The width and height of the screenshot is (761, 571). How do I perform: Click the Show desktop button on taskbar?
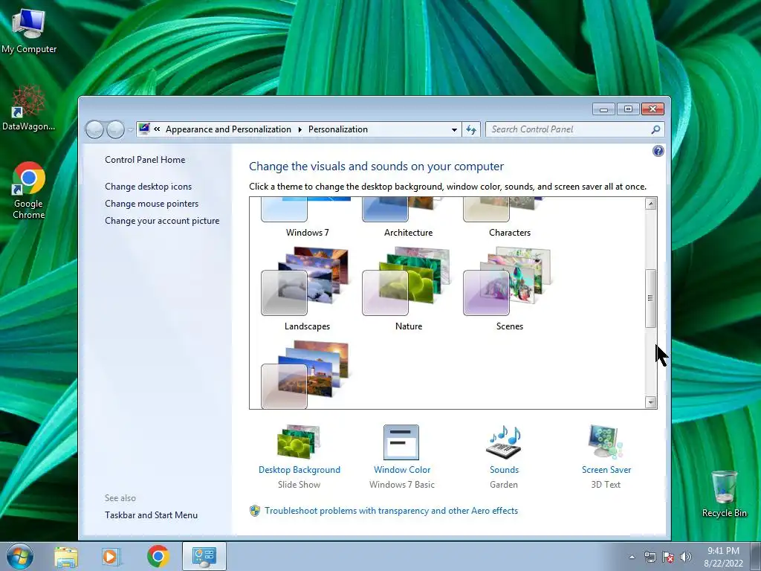(756, 556)
